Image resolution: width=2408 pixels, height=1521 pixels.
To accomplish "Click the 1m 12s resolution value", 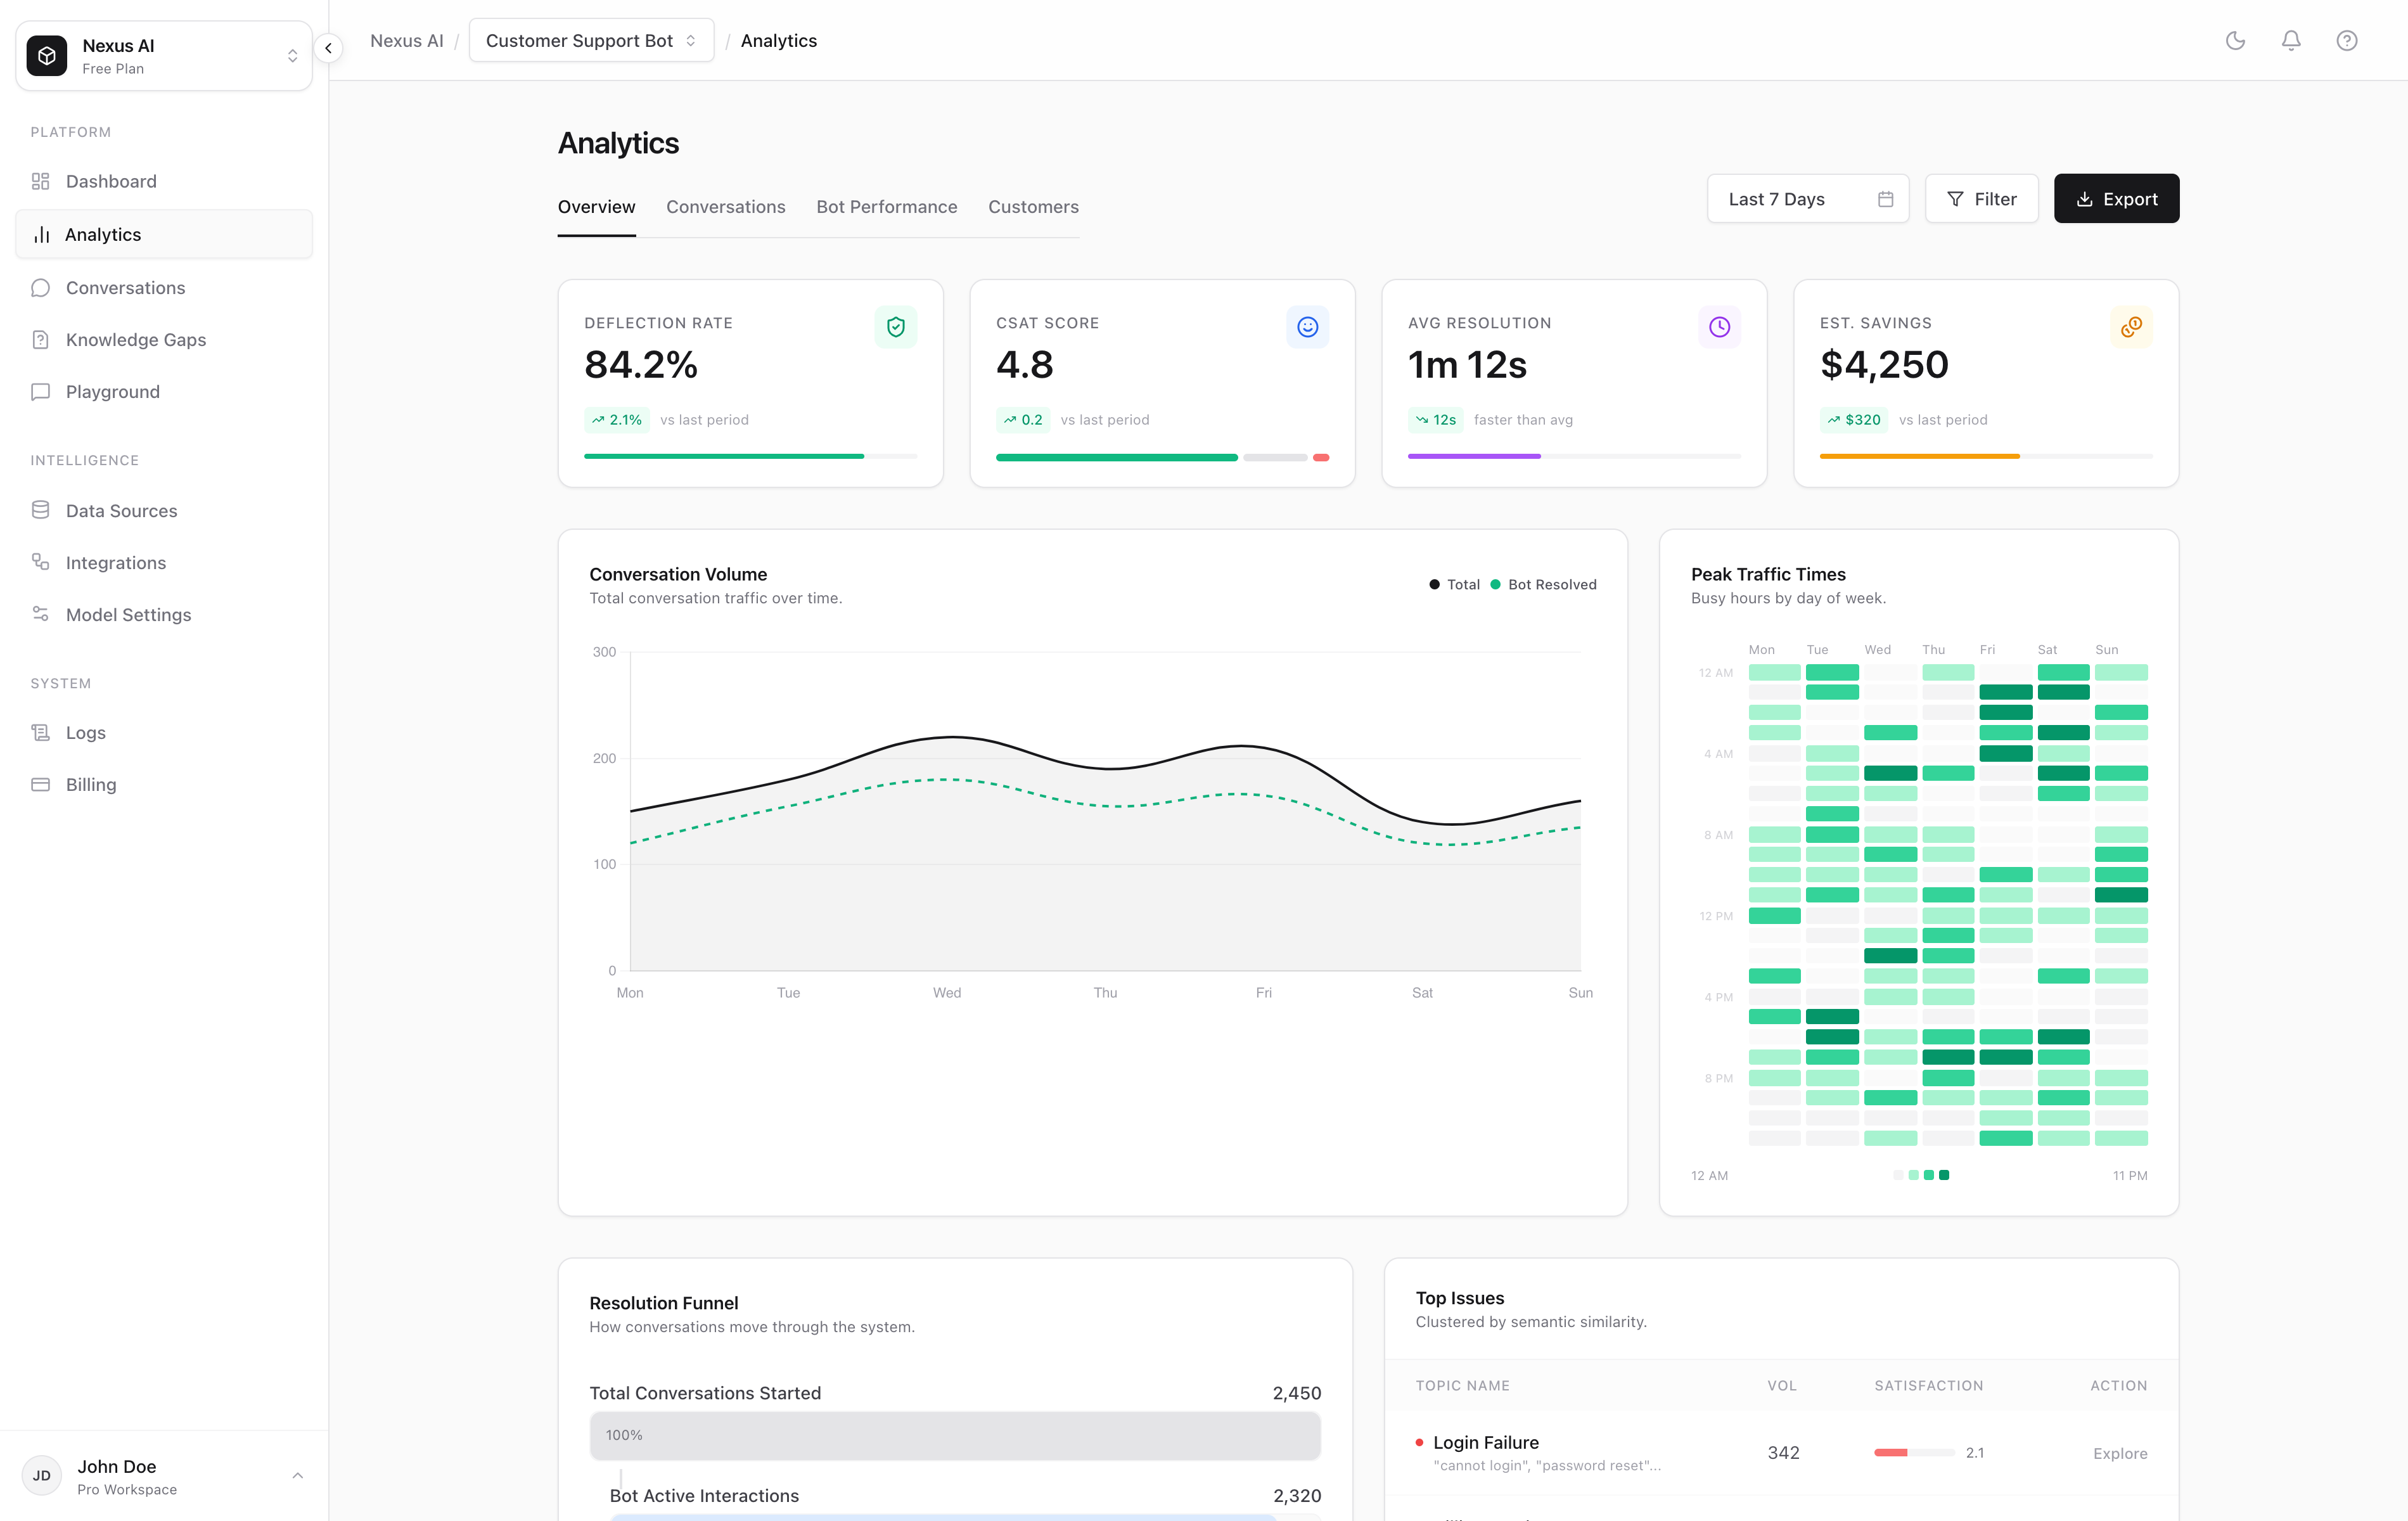I will tap(1467, 365).
